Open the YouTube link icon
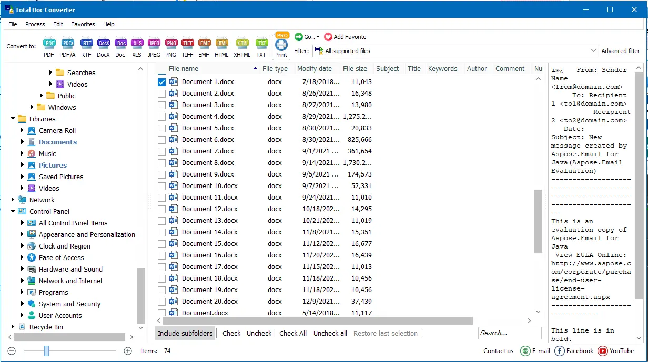The image size is (648, 362). 602,351
